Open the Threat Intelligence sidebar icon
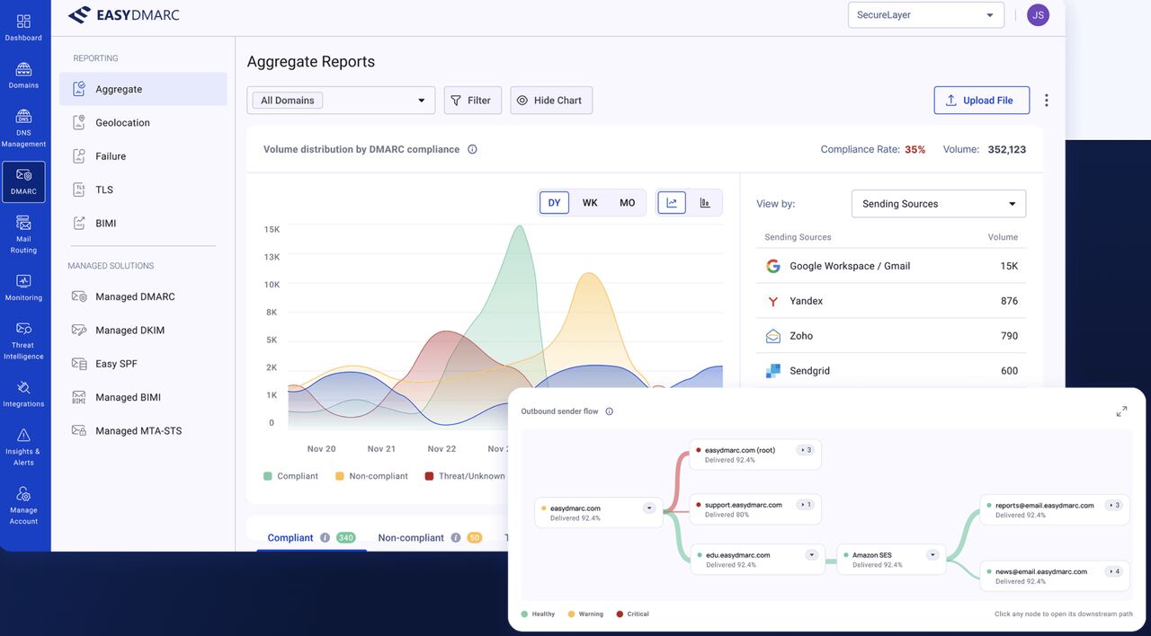This screenshot has width=1151, height=636. (23, 328)
